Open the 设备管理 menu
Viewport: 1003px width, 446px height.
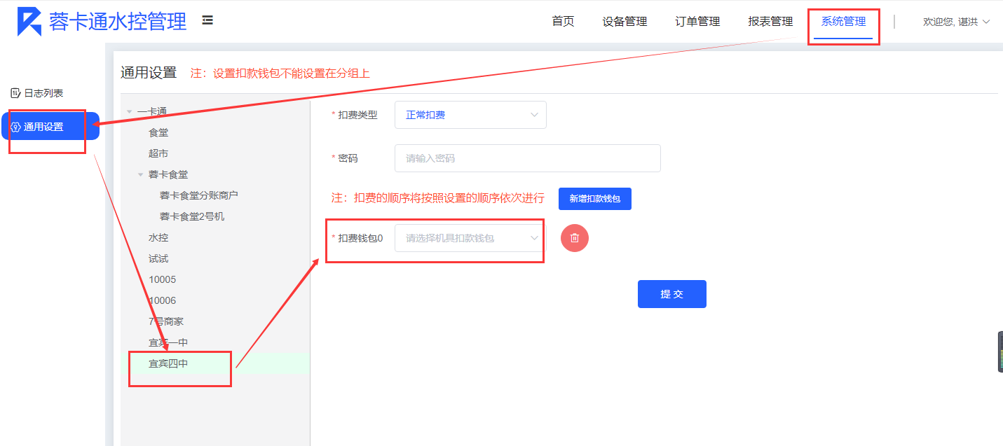click(x=625, y=22)
